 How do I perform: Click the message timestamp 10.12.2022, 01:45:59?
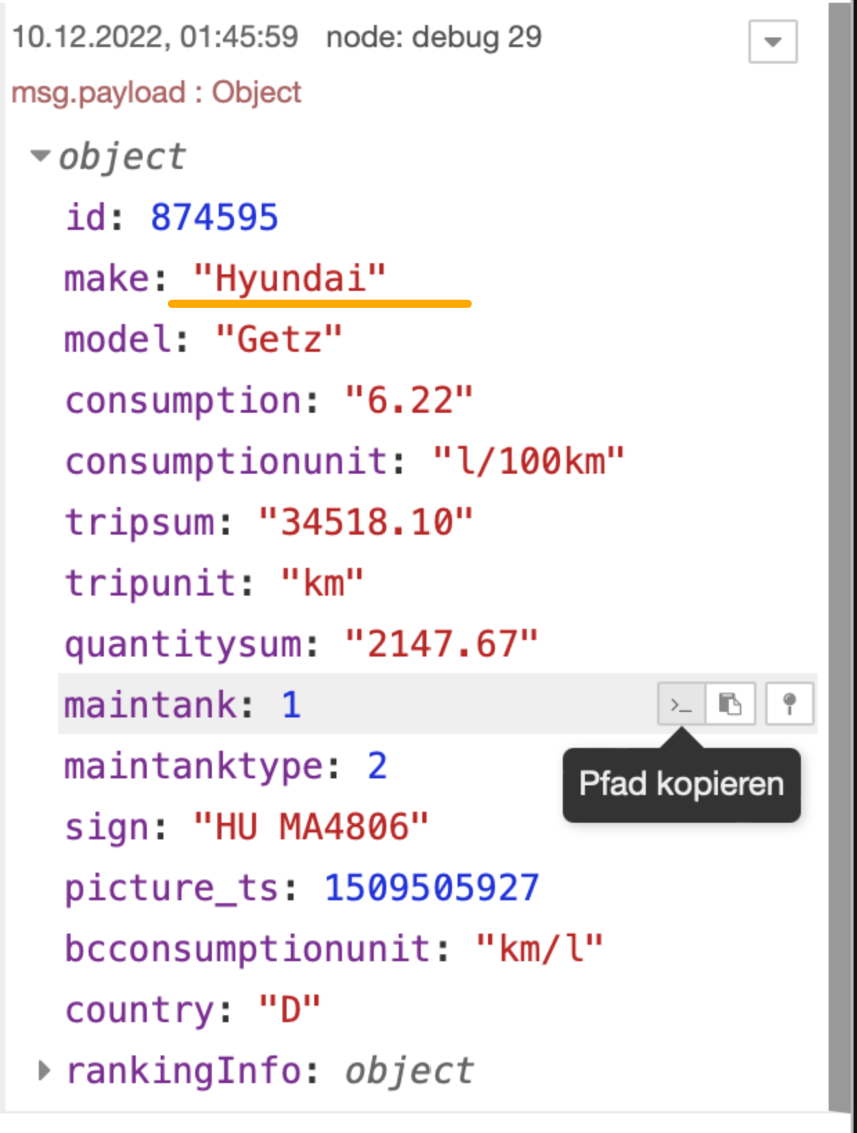[155, 37]
